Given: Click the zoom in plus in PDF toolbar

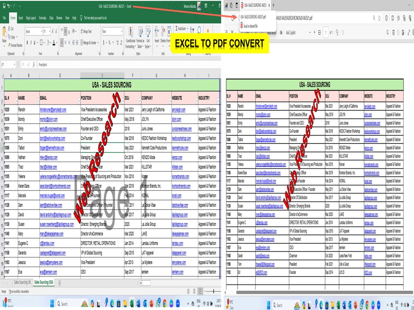Looking at the screenshot, I should [315, 32].
